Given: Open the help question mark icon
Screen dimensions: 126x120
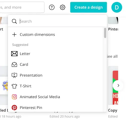Looking at the screenshot, I should point(52,7).
